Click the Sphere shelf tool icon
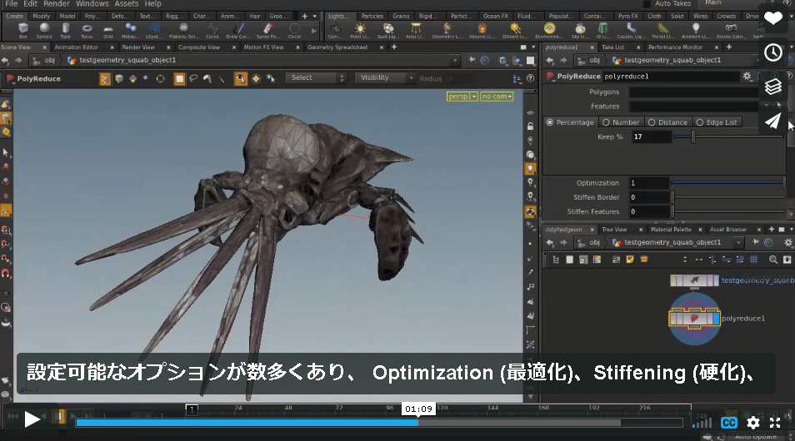Screen dimensions: 795x441 click(x=45, y=30)
